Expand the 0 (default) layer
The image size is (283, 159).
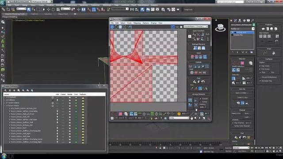[x=7, y=97]
